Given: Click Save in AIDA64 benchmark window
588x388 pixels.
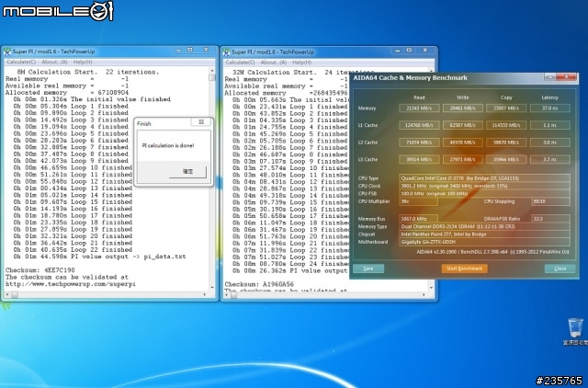Looking at the screenshot, I should 368,268.
